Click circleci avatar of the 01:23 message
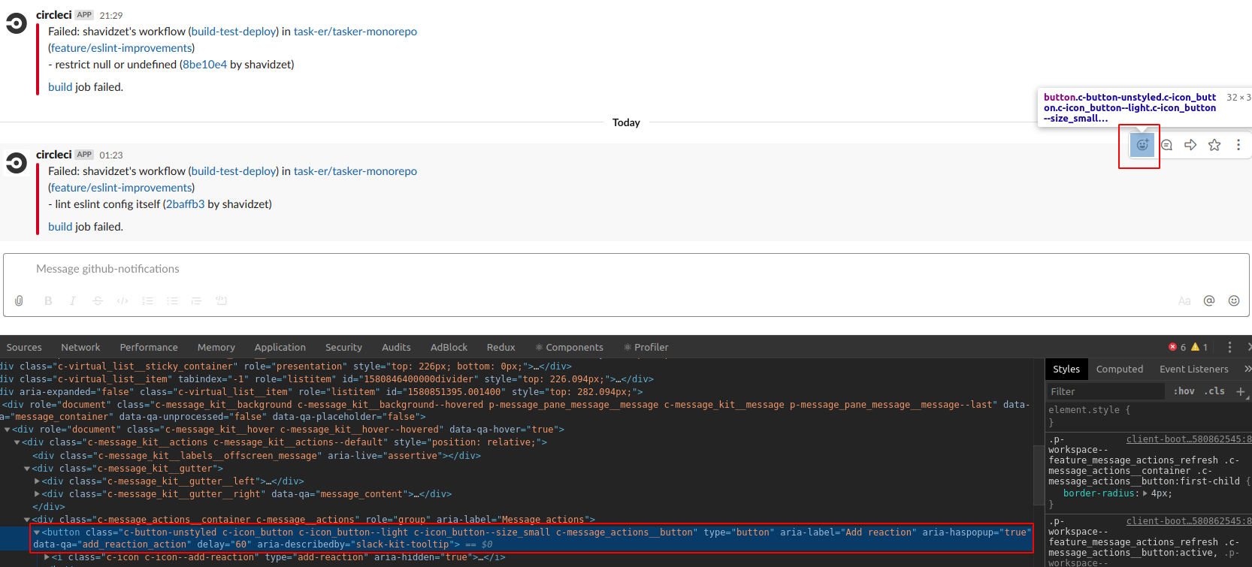Viewport: 1252px width, 567px height. point(17,162)
